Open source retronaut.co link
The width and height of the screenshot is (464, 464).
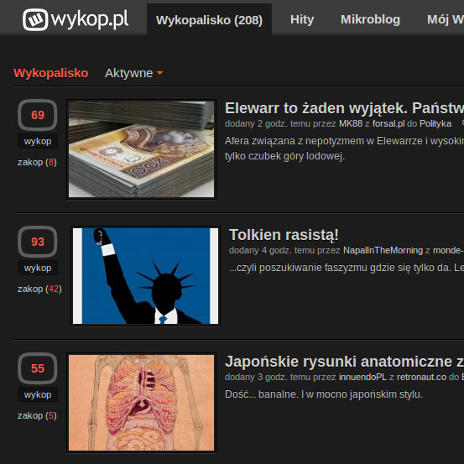click(421, 377)
